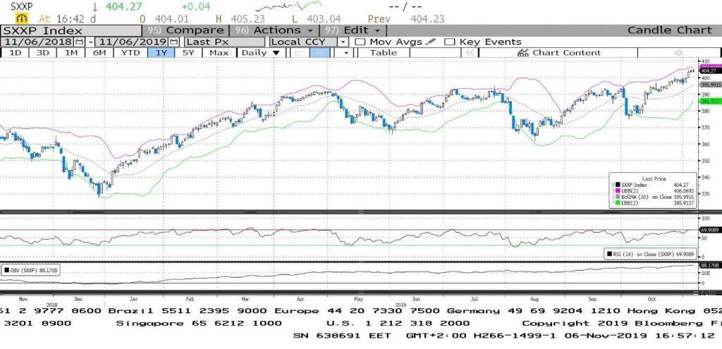This screenshot has width=722, height=349.
Task: Click the chart settings gear icon
Action: pyautogui.click(x=679, y=53)
